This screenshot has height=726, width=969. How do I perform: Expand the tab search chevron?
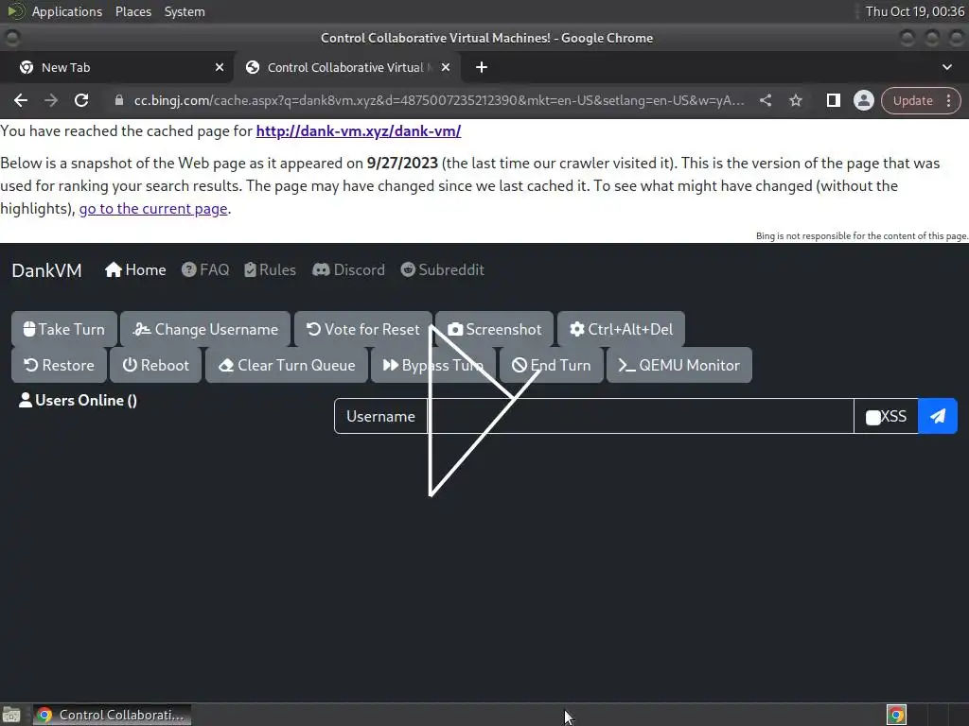[946, 67]
